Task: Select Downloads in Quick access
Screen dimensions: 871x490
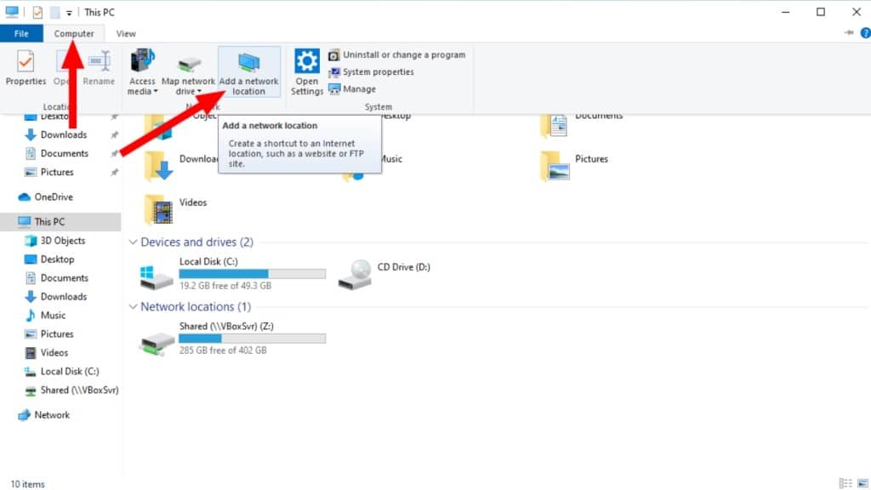Action: pos(63,134)
